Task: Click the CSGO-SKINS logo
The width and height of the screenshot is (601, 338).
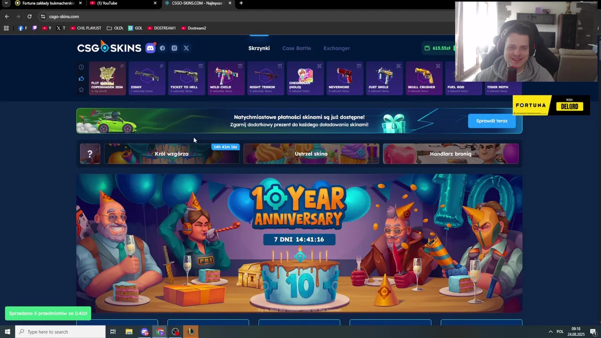Action: (109, 48)
